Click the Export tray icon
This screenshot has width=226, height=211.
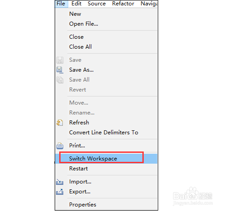[60, 192]
